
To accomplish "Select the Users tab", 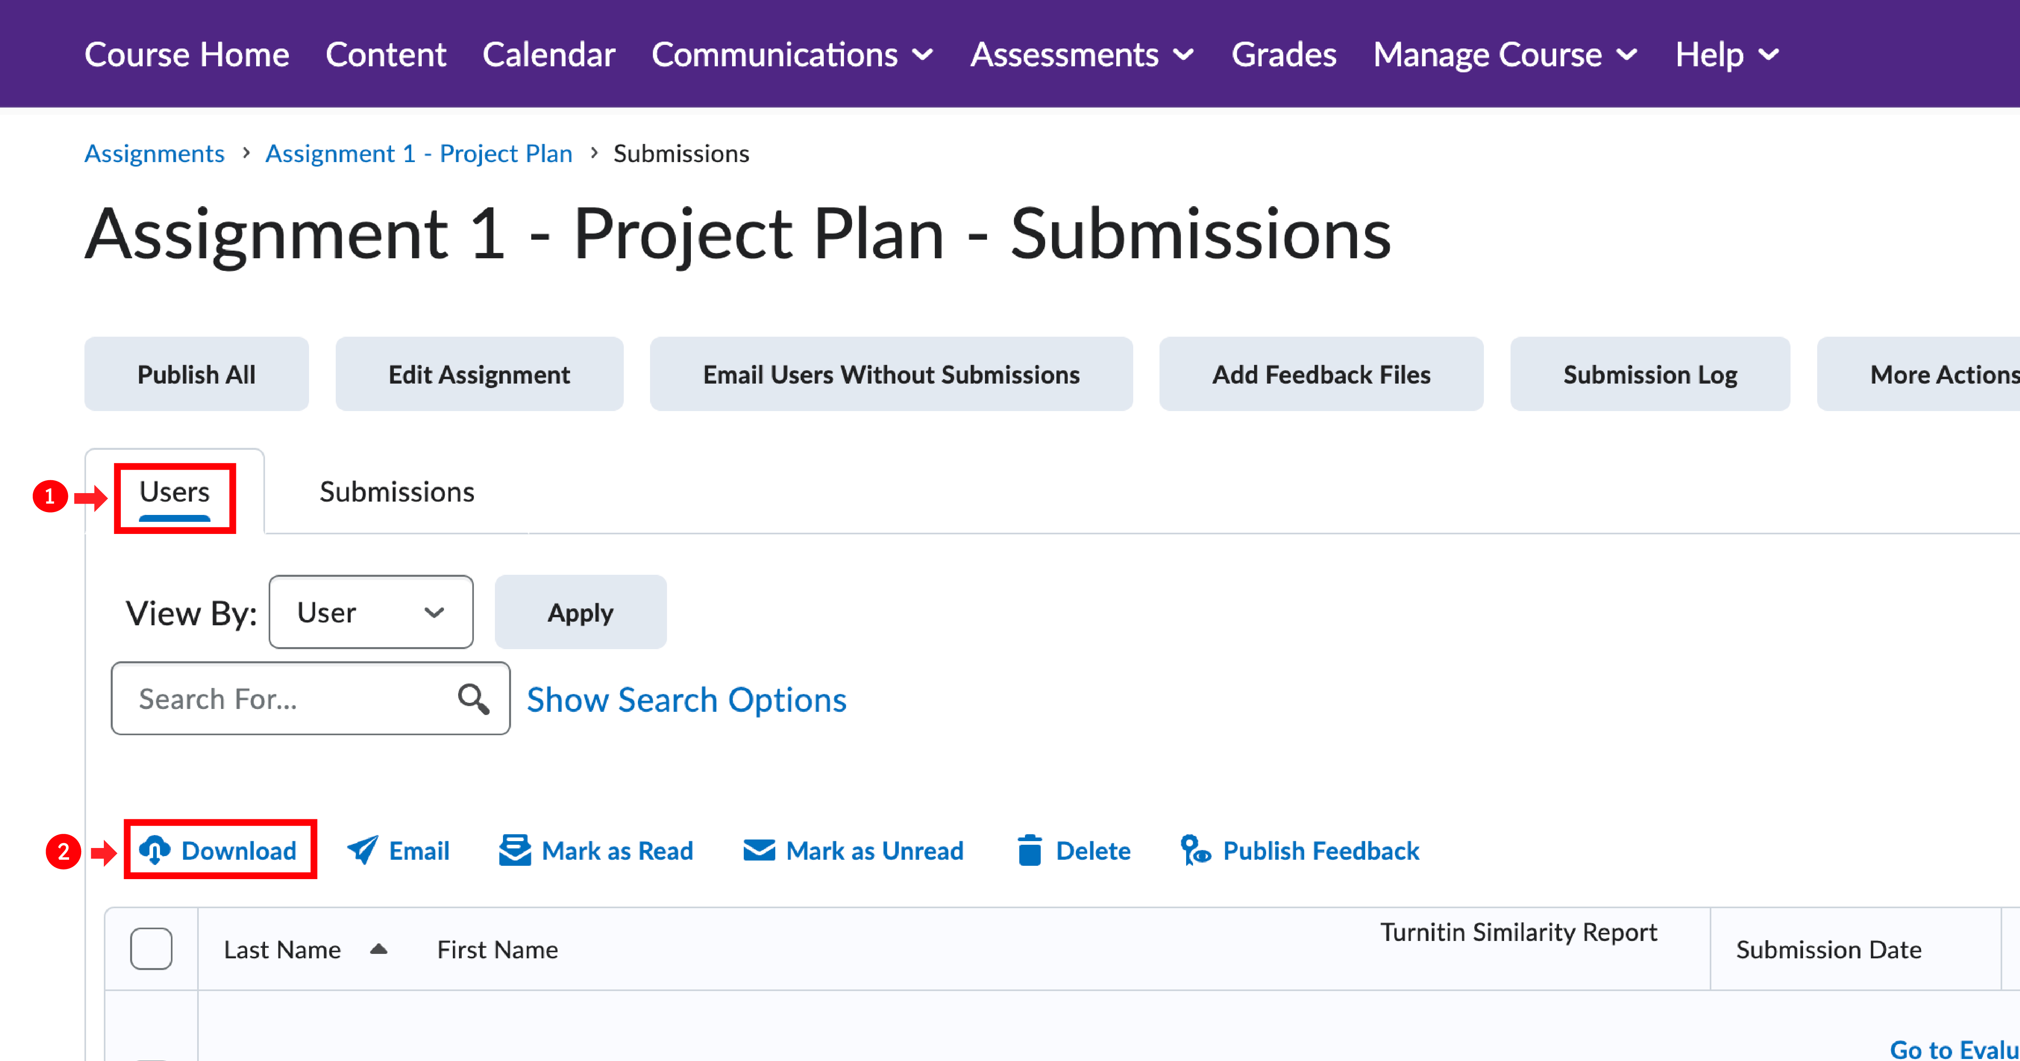I will tap(174, 492).
